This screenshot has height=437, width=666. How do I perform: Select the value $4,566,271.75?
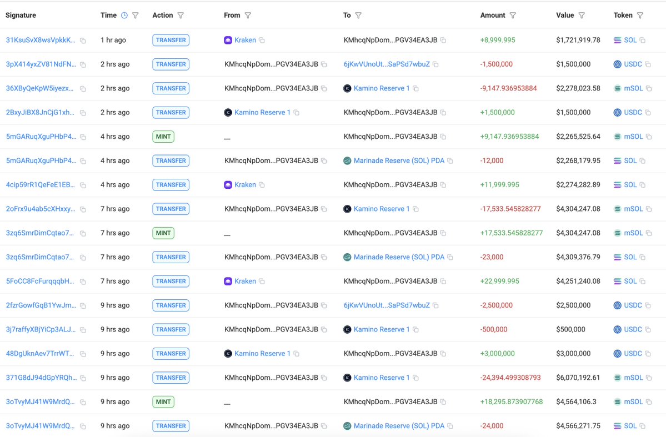pyautogui.click(x=578, y=426)
